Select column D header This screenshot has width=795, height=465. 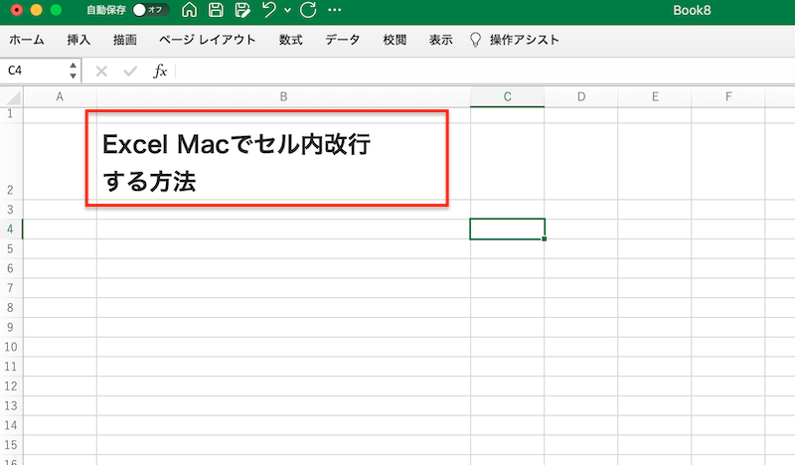click(x=581, y=96)
